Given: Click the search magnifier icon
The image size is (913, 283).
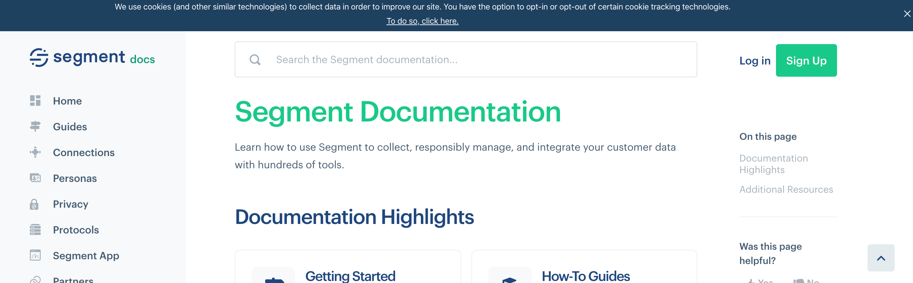Looking at the screenshot, I should click(255, 60).
